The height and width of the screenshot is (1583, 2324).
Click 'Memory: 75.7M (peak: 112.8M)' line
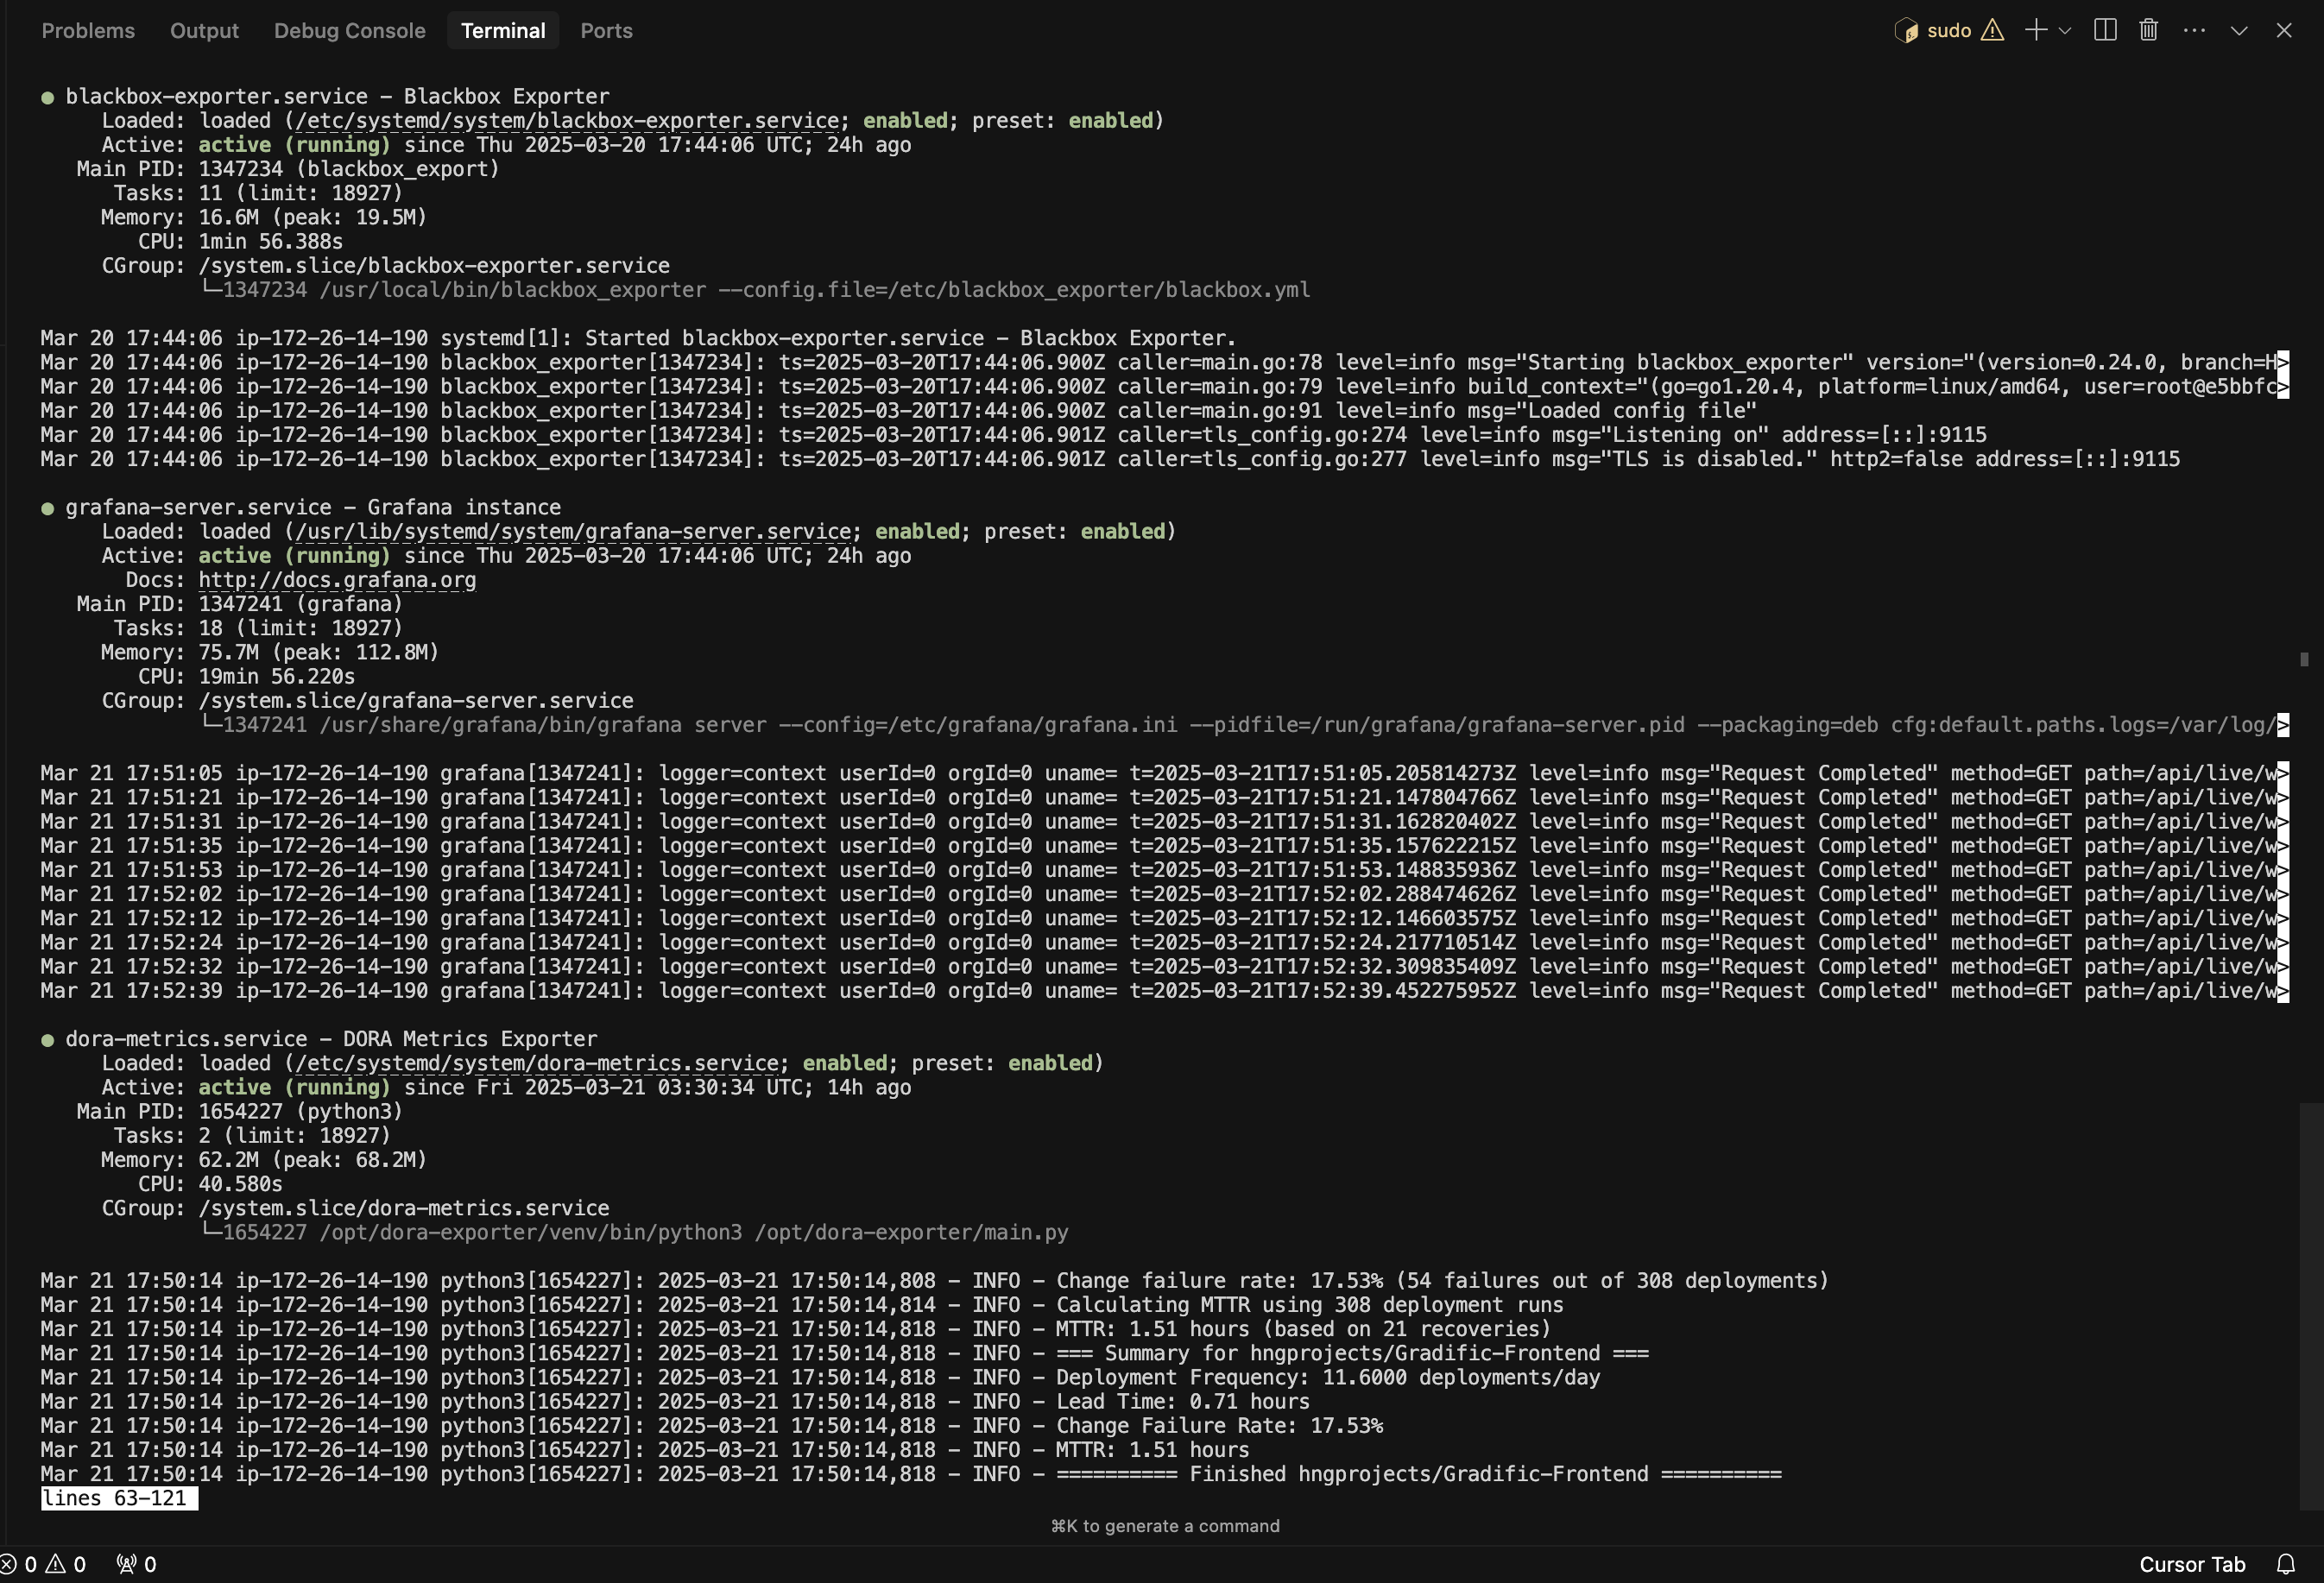click(270, 653)
